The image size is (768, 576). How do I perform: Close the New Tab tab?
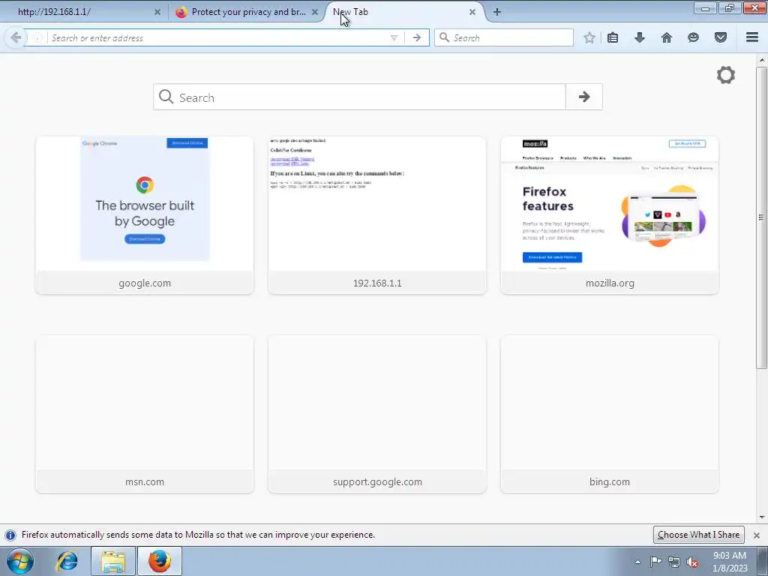point(472,12)
